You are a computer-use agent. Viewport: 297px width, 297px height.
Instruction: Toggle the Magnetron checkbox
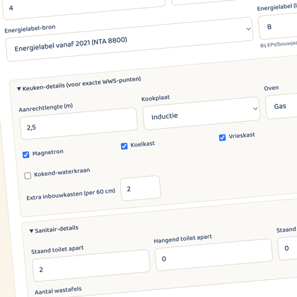coord(26,154)
